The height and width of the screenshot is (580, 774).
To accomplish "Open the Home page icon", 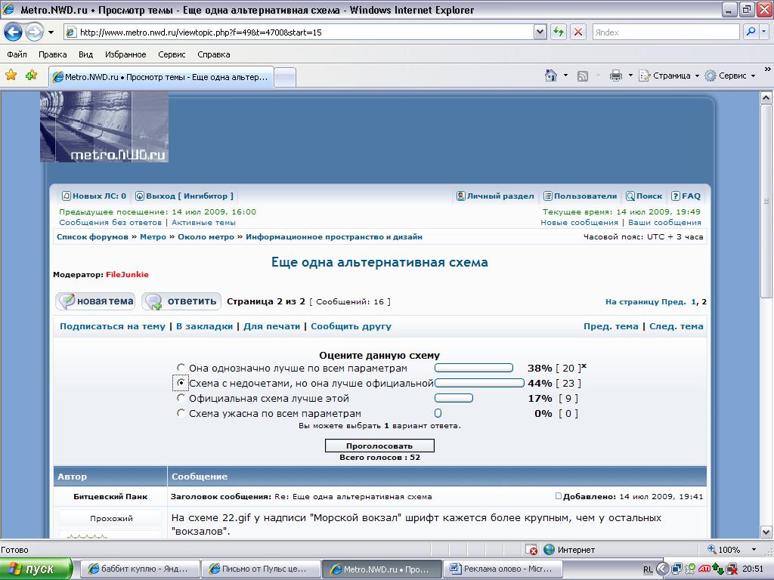I will click(x=552, y=76).
